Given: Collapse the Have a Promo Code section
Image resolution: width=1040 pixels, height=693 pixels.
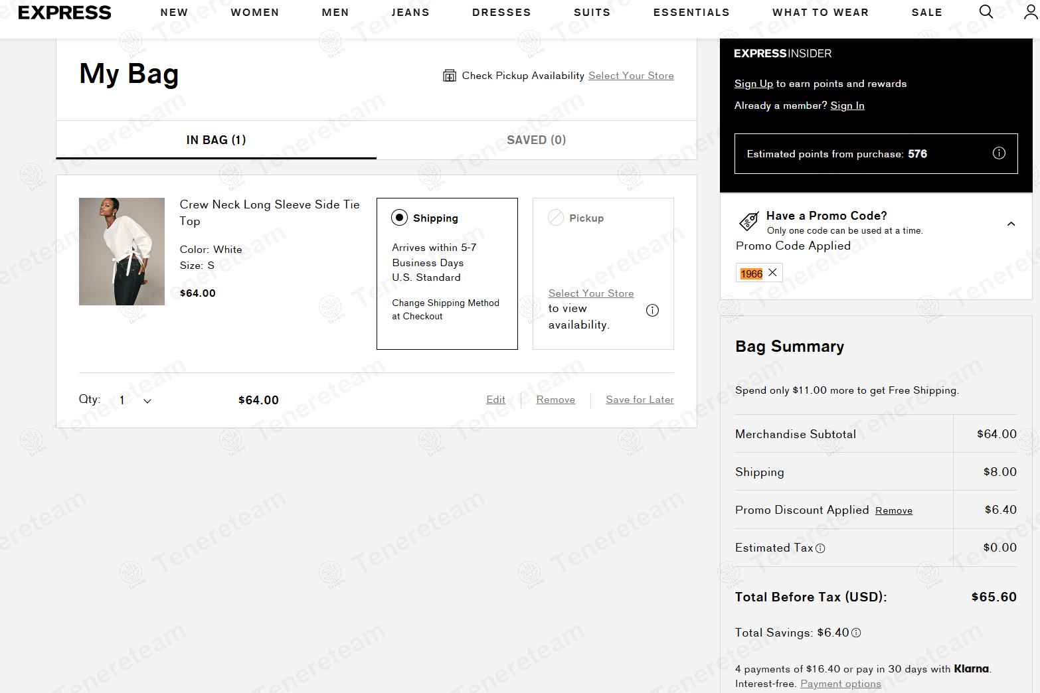Looking at the screenshot, I should [x=1010, y=224].
